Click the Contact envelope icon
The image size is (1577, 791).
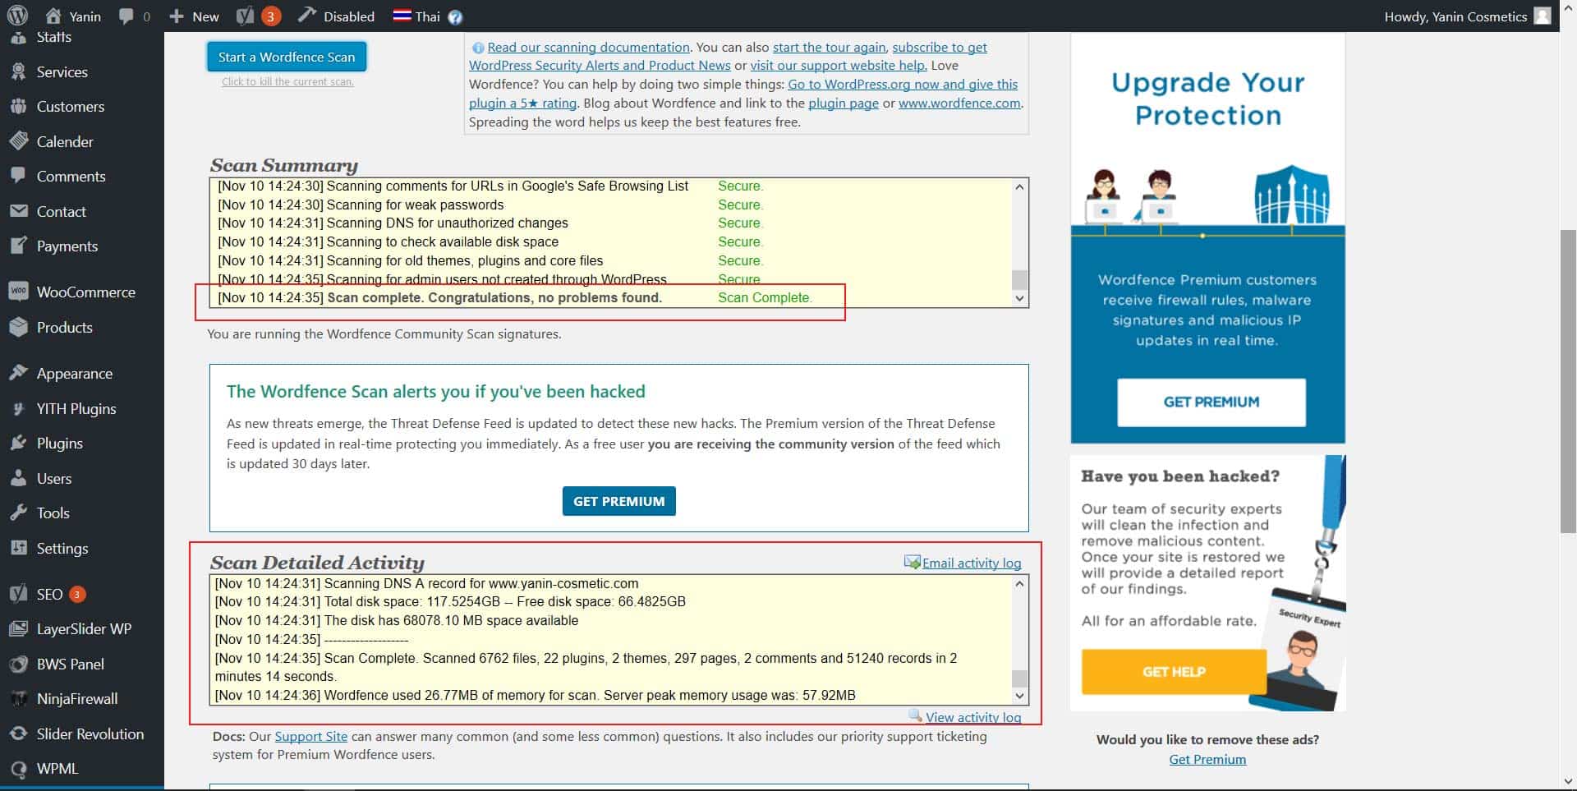coord(19,211)
